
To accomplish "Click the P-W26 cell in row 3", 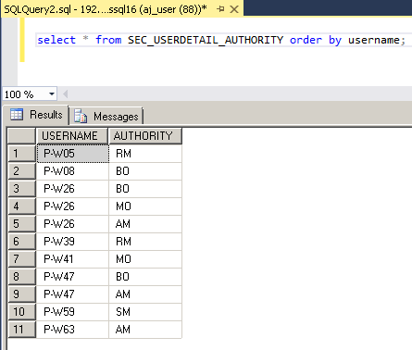I will pyautogui.click(x=72, y=189).
